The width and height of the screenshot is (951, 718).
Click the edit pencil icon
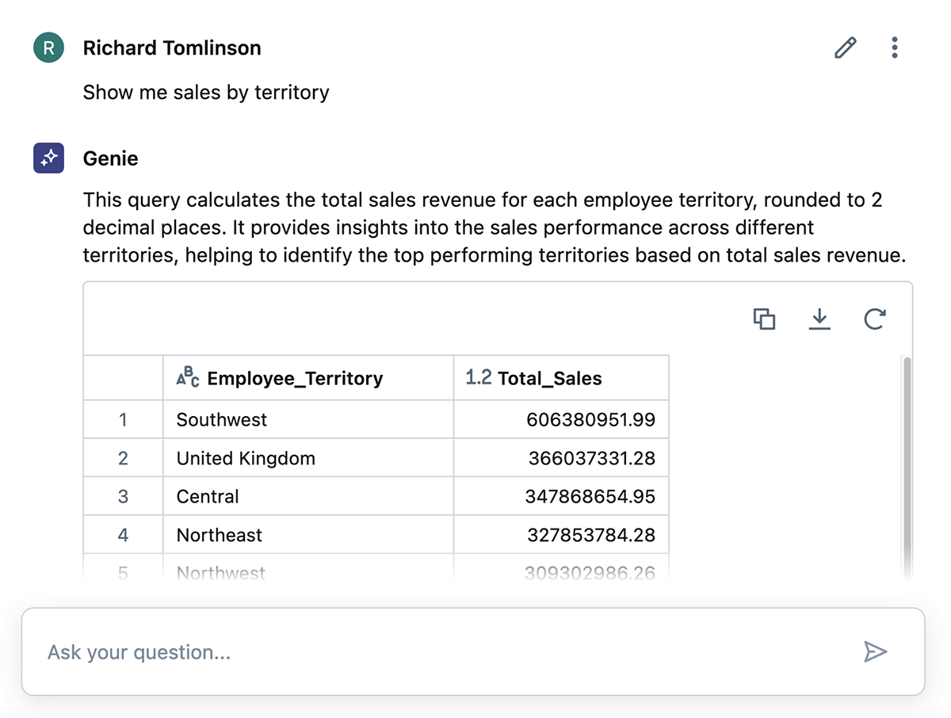pos(846,48)
